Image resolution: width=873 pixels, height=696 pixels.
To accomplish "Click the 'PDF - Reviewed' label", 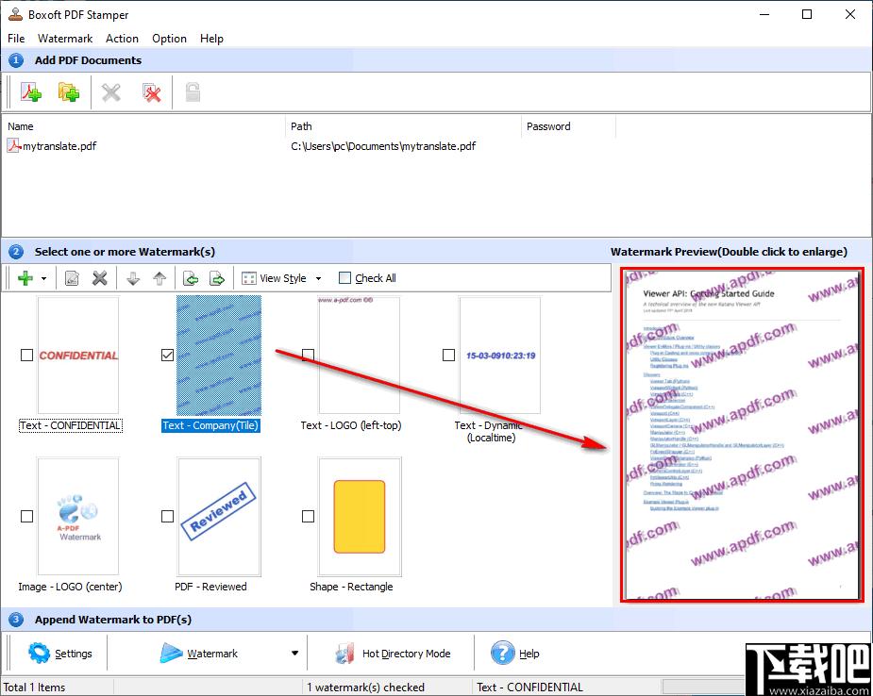I will point(210,587).
